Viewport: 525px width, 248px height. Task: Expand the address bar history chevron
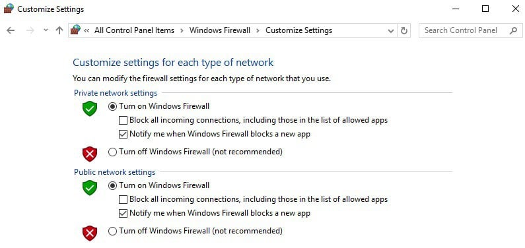(390, 31)
